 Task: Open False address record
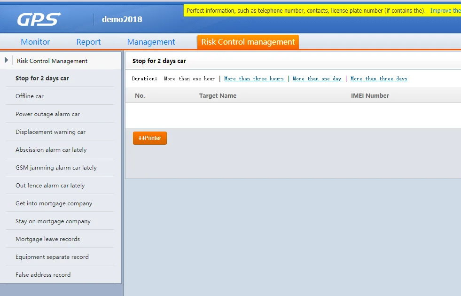coord(43,275)
